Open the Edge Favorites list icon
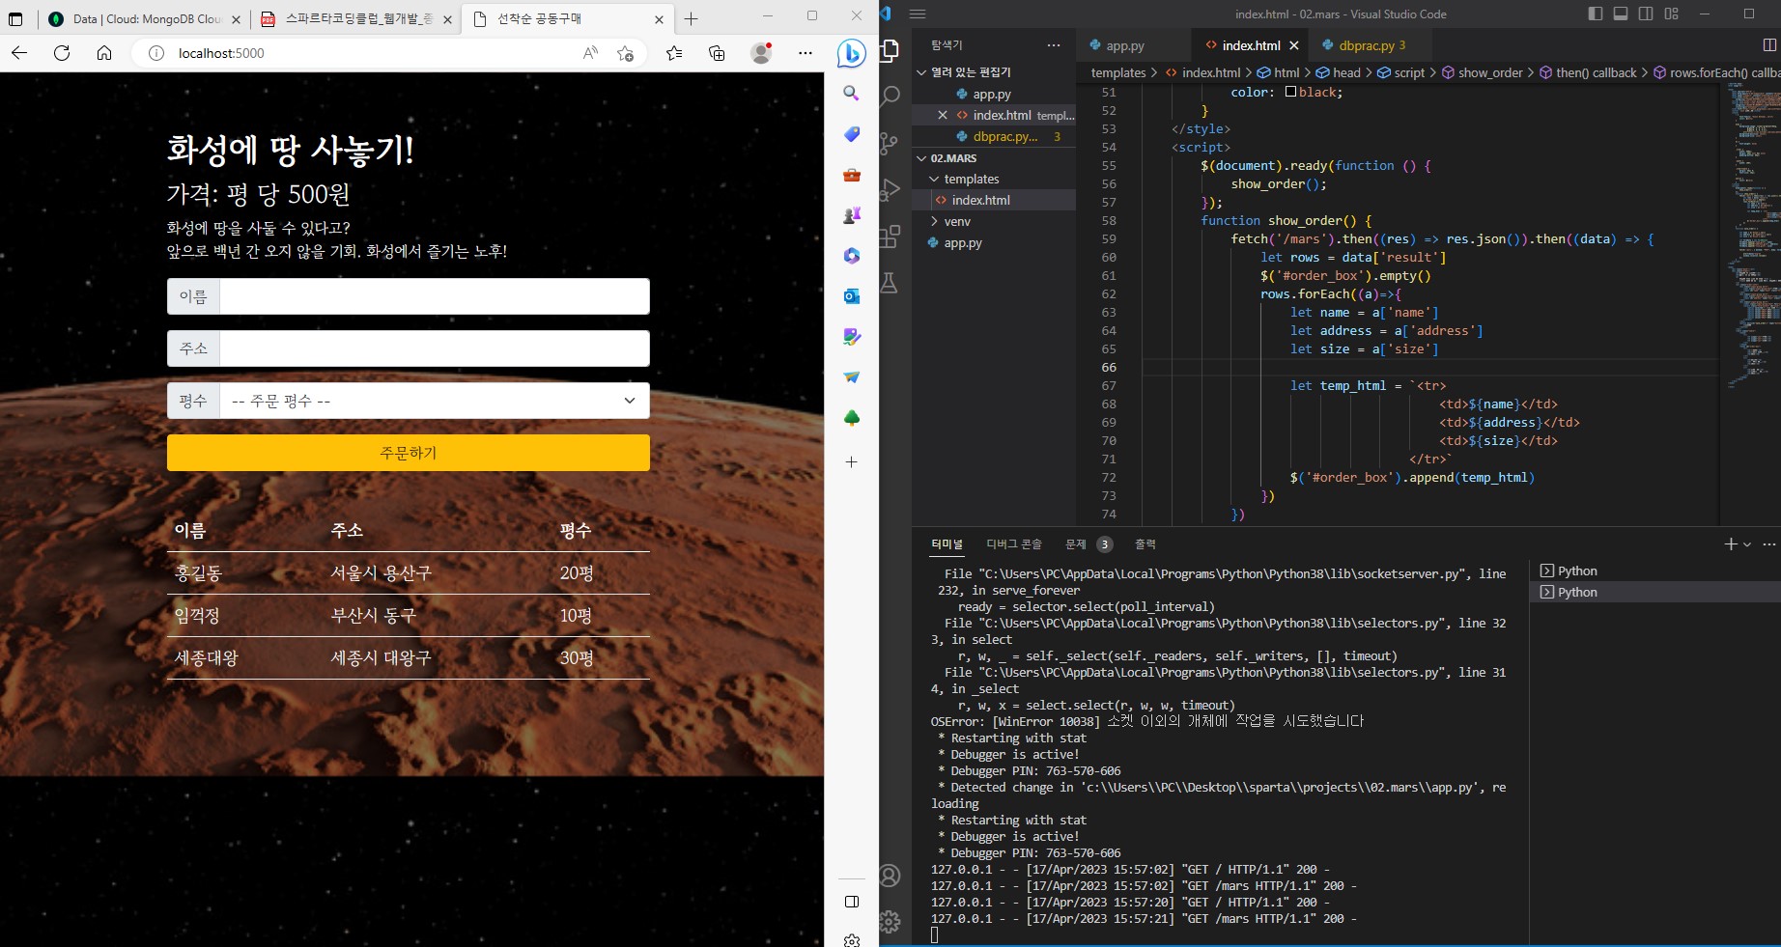The width and height of the screenshot is (1781, 947). (674, 53)
